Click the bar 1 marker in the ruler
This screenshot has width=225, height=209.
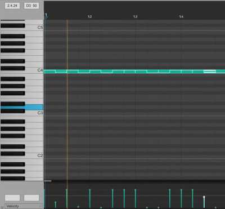tap(46, 16)
